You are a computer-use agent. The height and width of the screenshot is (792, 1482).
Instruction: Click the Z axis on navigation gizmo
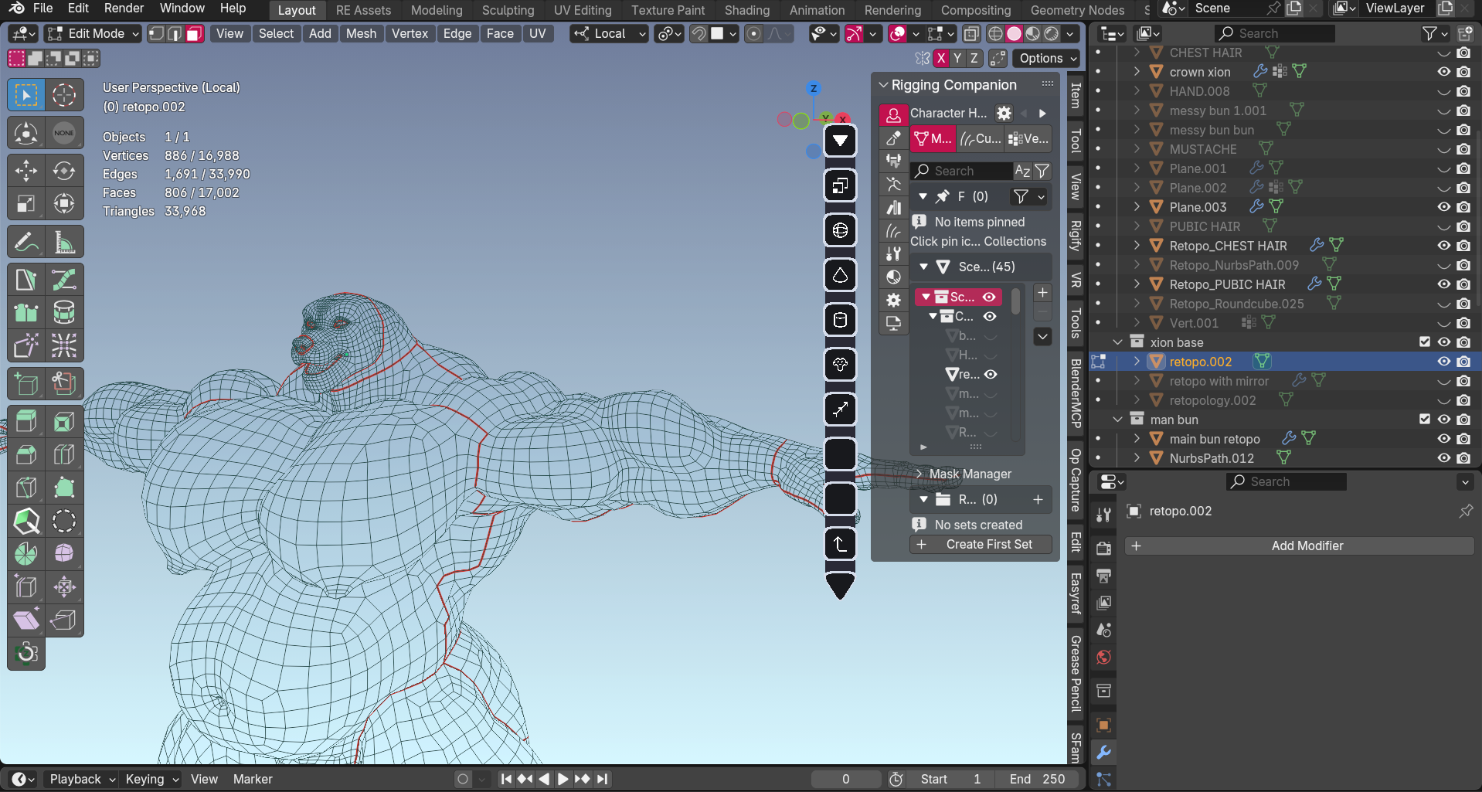pyautogui.click(x=813, y=88)
